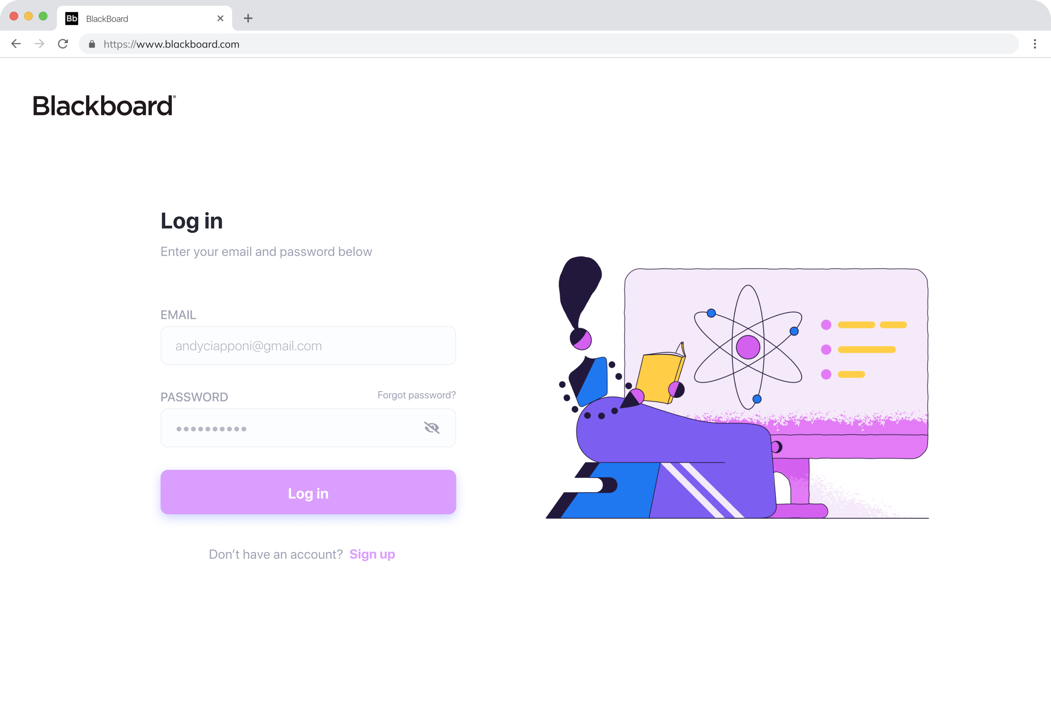Click the purple Log in button
Image resolution: width=1051 pixels, height=716 pixels.
tap(308, 492)
